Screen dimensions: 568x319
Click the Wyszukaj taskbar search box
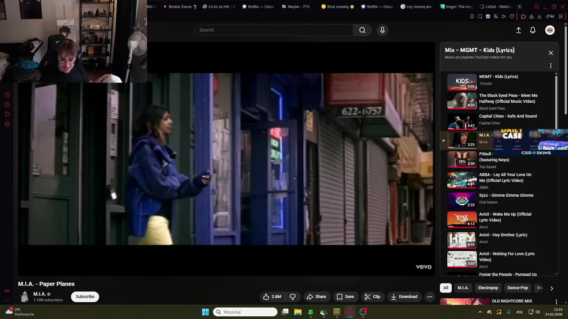(x=245, y=312)
